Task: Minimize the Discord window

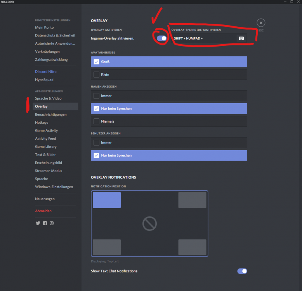Action: coord(285,2)
